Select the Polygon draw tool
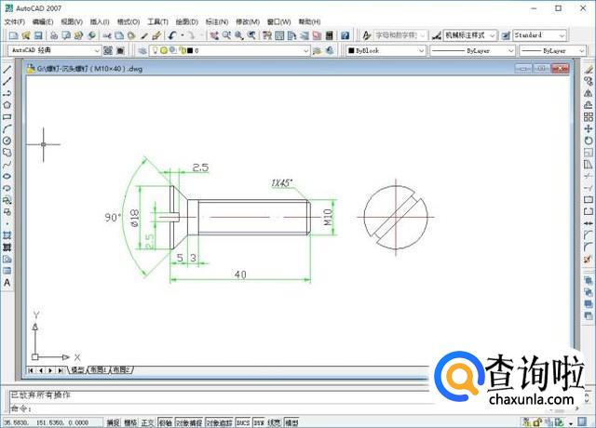596x428 pixels. [7, 105]
